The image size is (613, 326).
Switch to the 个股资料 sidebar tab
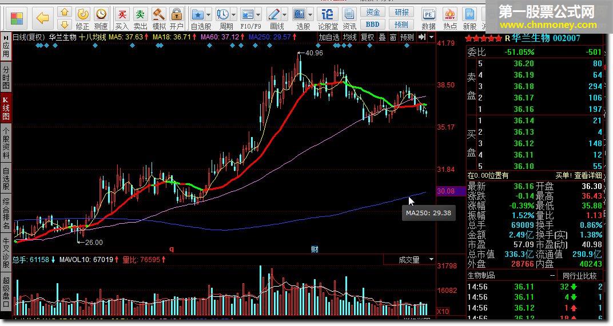pos(6,143)
